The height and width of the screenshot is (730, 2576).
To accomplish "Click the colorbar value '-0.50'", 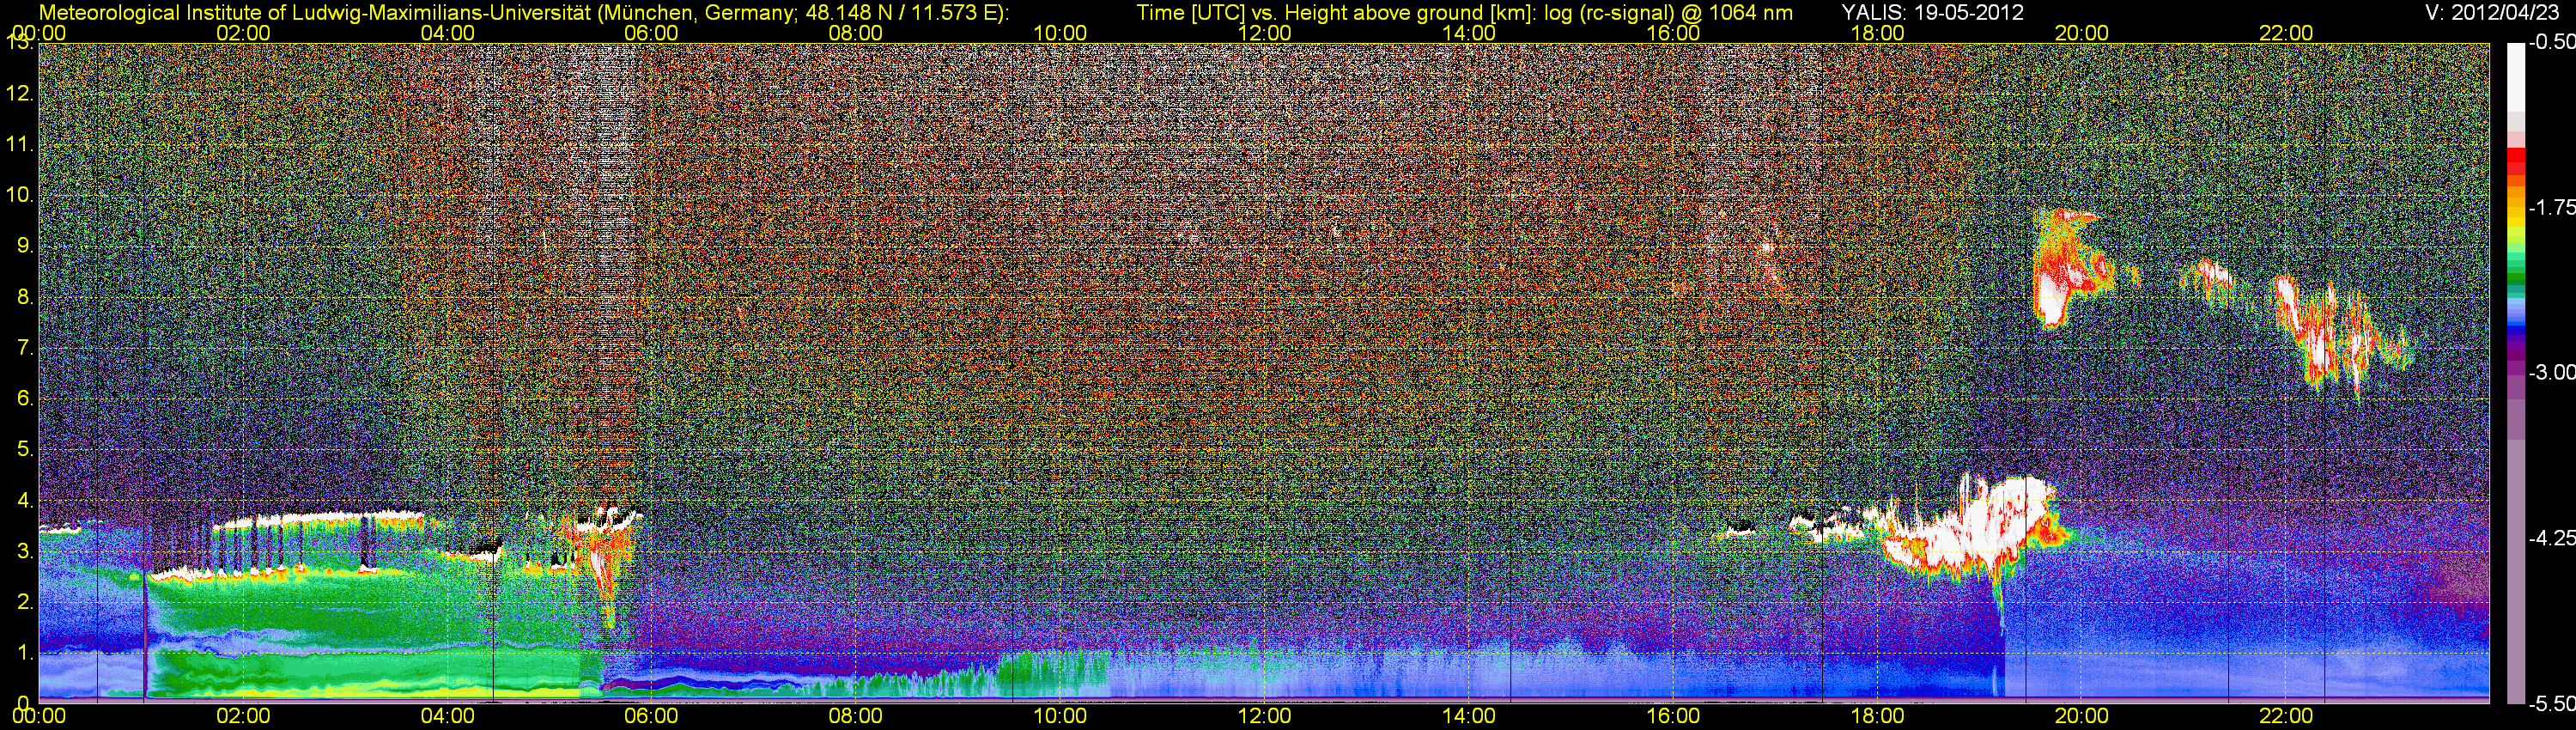I will pyautogui.click(x=2551, y=42).
